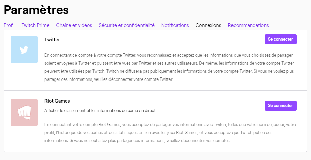Image resolution: width=311 pixels, height=160 pixels.
Task: Click the Riot Games connection title
Action: (x=57, y=101)
